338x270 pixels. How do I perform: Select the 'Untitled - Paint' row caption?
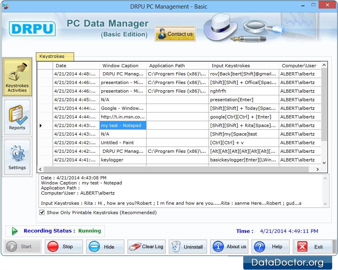point(123,143)
